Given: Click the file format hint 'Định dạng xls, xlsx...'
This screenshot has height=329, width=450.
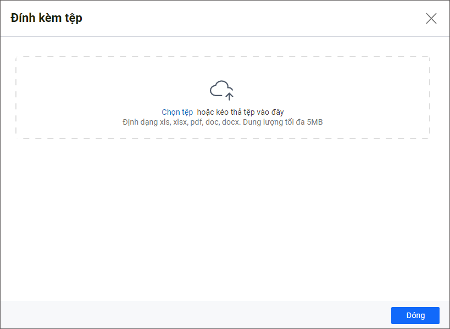Looking at the screenshot, I should [x=223, y=122].
